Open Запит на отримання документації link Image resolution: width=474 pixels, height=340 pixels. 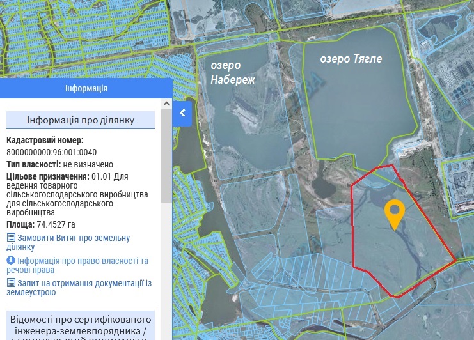click(x=80, y=288)
